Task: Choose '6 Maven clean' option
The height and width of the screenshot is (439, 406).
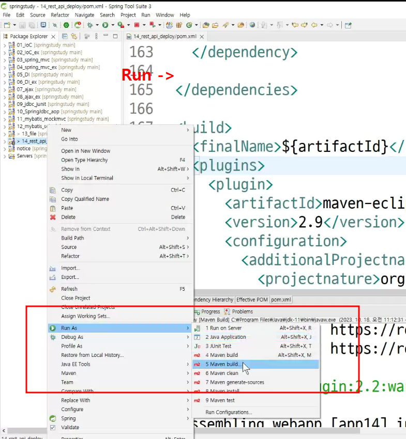Action: 255,373
